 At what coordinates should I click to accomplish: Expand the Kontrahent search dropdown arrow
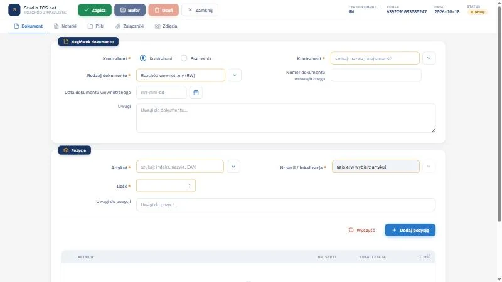(x=429, y=58)
